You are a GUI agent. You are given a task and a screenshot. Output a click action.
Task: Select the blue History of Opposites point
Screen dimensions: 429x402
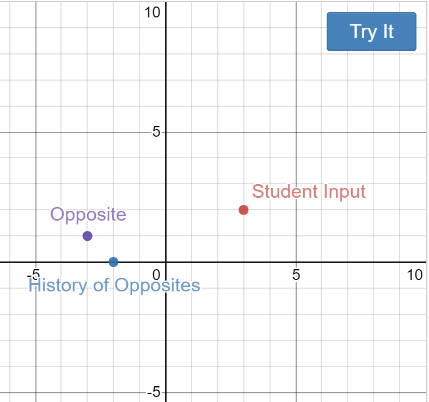tap(113, 262)
